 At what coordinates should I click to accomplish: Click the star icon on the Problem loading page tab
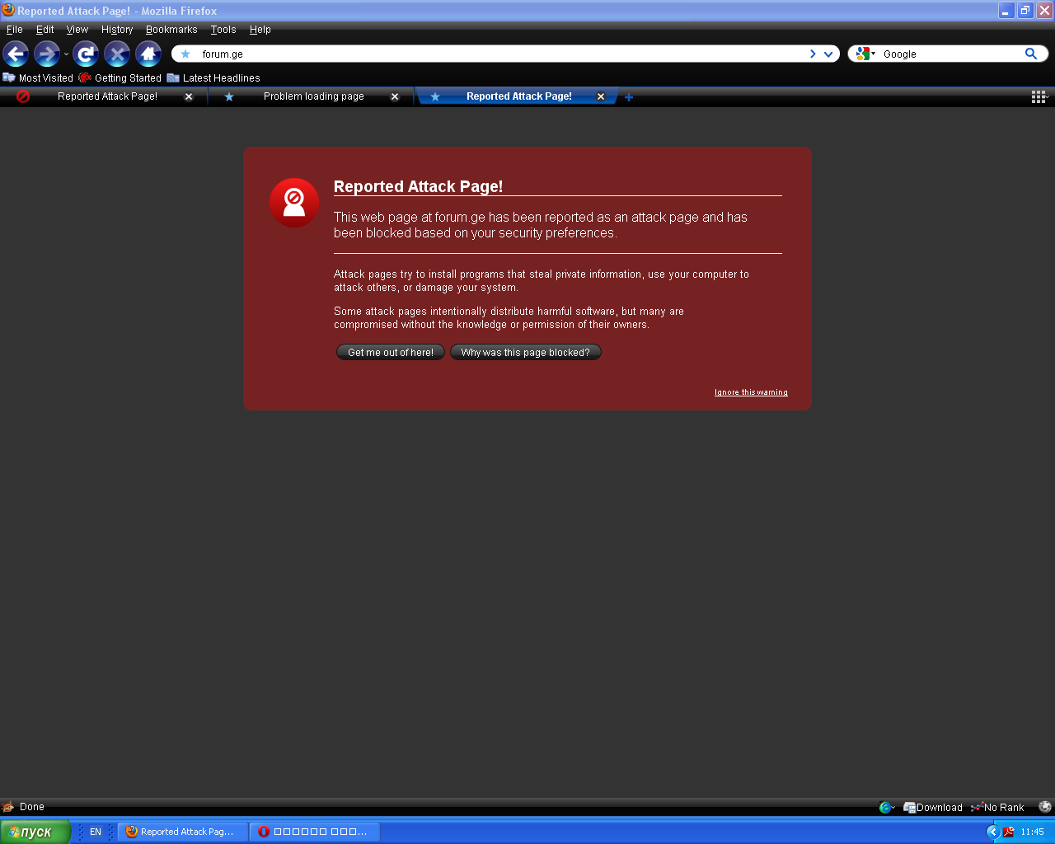229,97
